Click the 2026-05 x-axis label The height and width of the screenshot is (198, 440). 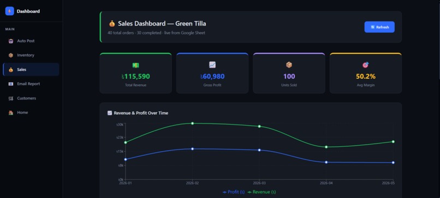(x=388, y=183)
